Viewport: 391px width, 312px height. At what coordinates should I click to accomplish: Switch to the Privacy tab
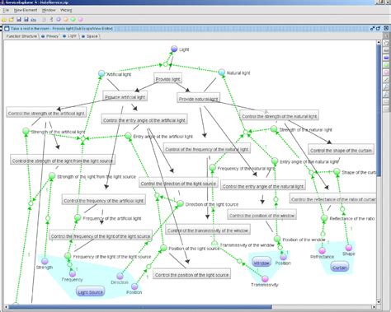[x=50, y=36]
